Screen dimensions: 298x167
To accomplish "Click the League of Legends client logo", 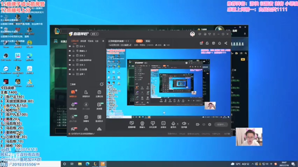I will pos(57,31).
